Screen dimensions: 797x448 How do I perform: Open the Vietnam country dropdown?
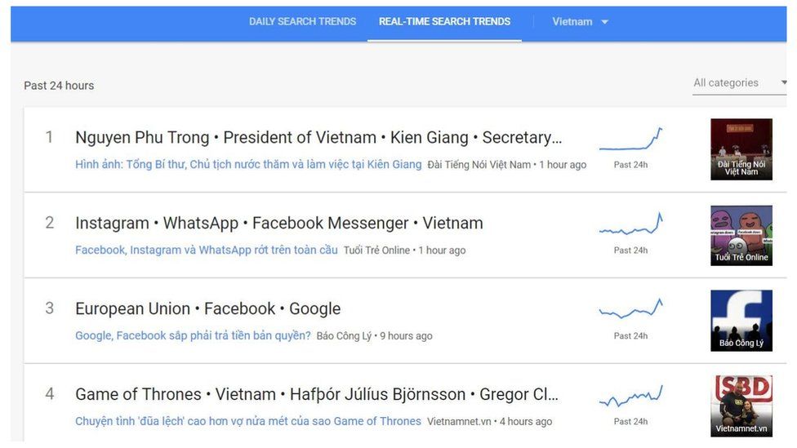(580, 21)
